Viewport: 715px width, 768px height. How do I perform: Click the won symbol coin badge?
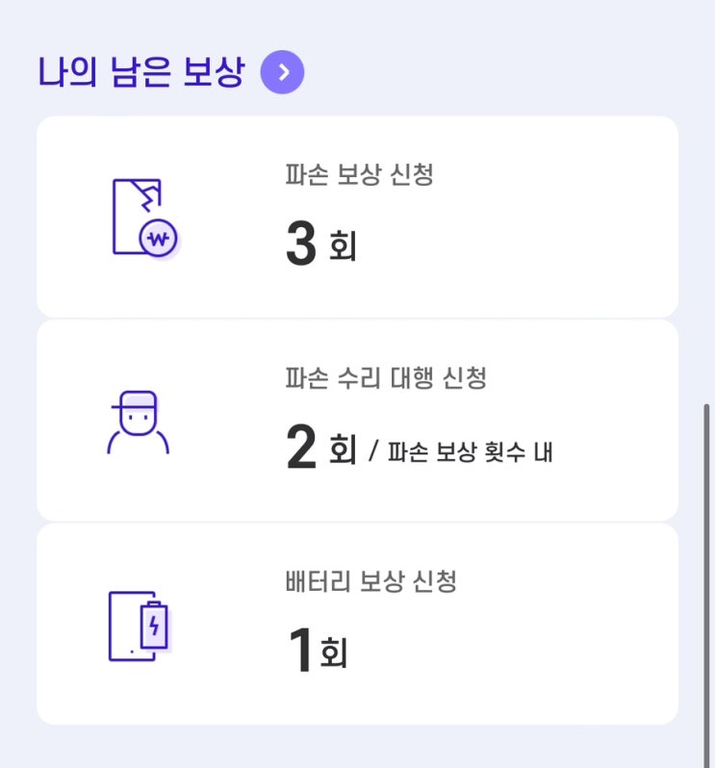[x=159, y=239]
